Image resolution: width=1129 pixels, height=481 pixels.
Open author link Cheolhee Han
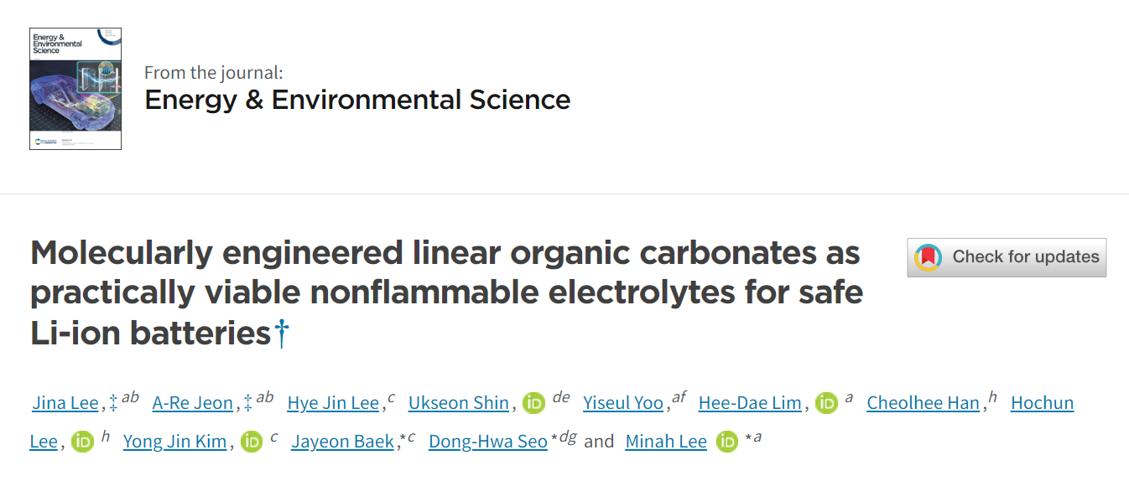coord(923,403)
